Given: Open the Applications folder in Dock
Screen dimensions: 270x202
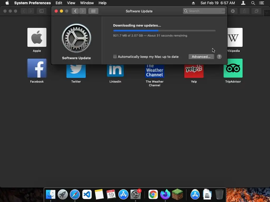Looking at the screenshot, I should (195, 194).
